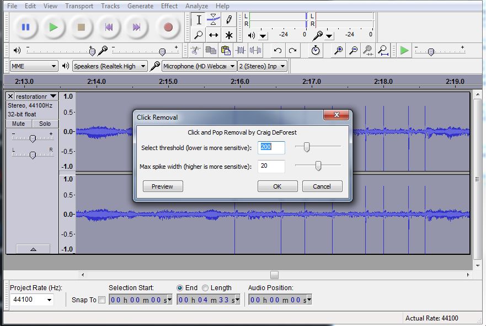Start playback with the green Play button
Image resolution: width=486 pixels, height=326 pixels.
click(x=54, y=27)
